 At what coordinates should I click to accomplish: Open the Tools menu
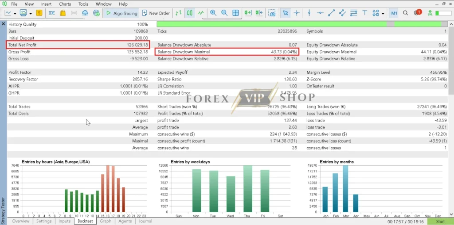tap(83, 4)
